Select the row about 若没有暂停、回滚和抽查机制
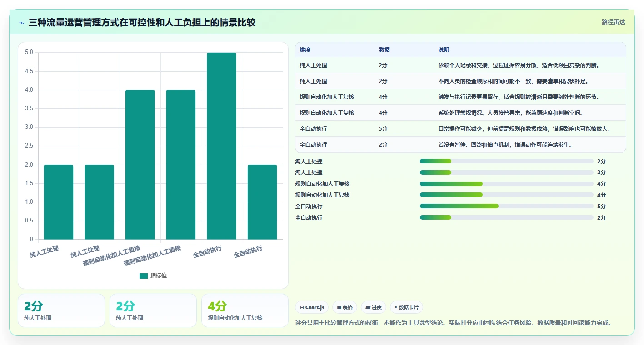The width and height of the screenshot is (644, 345). click(x=460, y=145)
